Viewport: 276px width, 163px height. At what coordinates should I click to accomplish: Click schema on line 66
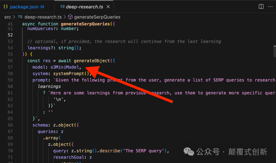coord(40,125)
